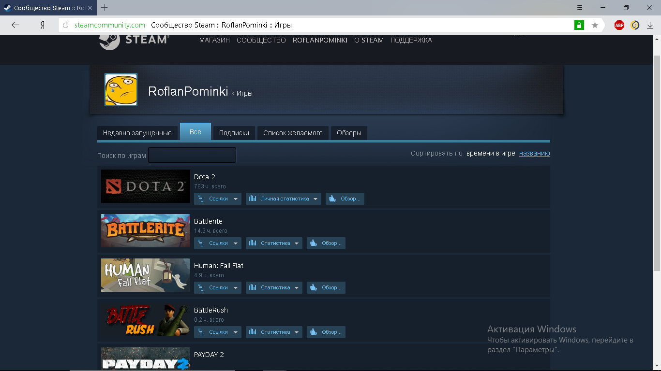Viewport: 661px width, 371px height.
Task: Open the PAYDAY 2 game thumbnail
Action: (x=146, y=359)
